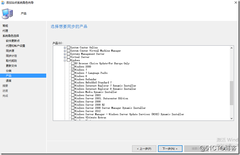Select Windows Internet Explorer 7 Dynamic Installer row
Viewport: 240px width, 155px height.
[105, 85]
